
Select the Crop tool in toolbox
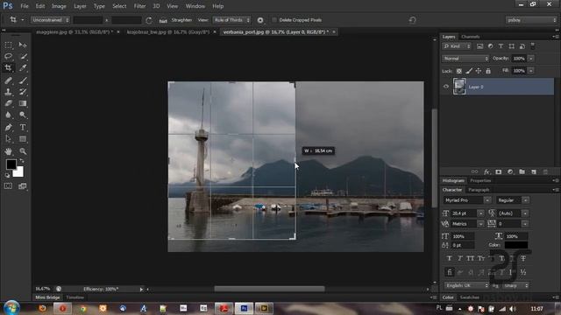[x=8, y=68]
